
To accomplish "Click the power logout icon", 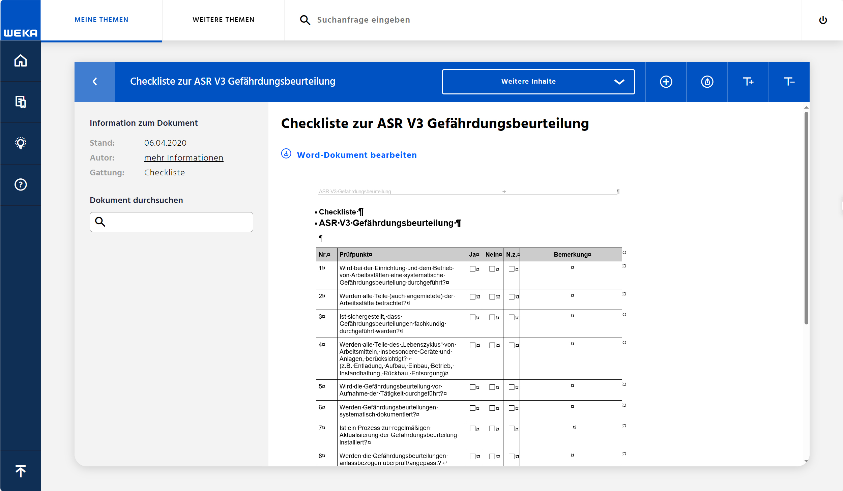I will point(823,20).
